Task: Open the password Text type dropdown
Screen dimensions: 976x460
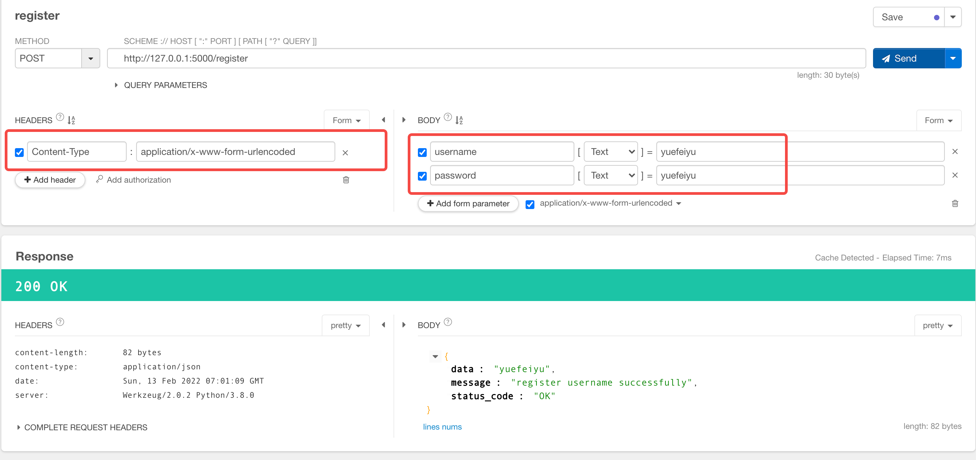Action: (611, 175)
